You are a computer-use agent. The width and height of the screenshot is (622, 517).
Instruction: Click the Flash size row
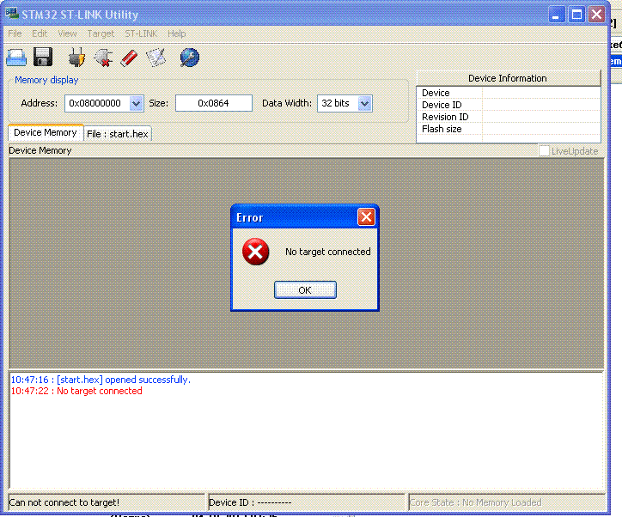point(509,129)
